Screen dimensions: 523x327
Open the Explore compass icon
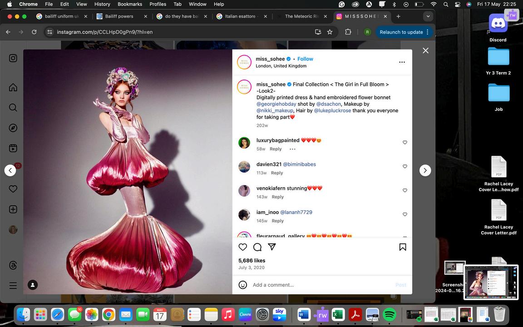[13, 128]
